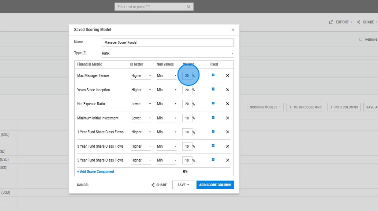Image resolution: width=378 pixels, height=211 pixels.
Task: Toggle Fixed for 5 Year Fund Share Class Flows
Action: point(213,160)
